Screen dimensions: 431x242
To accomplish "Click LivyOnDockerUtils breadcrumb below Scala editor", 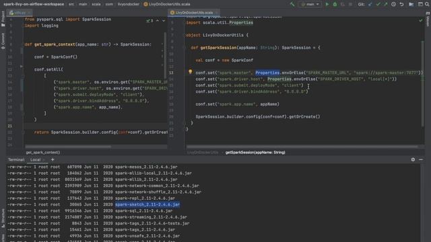I will tap(203, 153).
